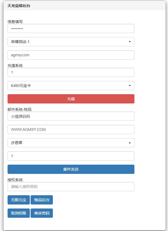Click the 取消权限 button
The height and width of the screenshot is (231, 168).
pyautogui.click(x=19, y=213)
